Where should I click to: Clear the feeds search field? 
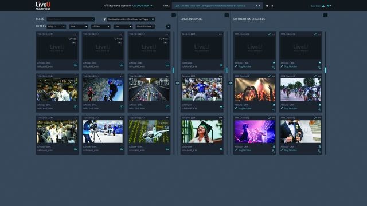93,19
